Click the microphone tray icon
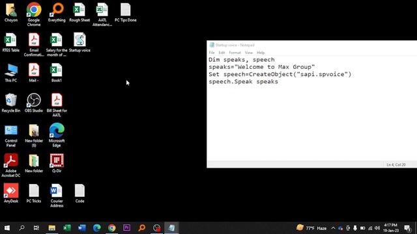Image resolution: width=417 pixels, height=234 pixels. pyautogui.click(x=355, y=228)
